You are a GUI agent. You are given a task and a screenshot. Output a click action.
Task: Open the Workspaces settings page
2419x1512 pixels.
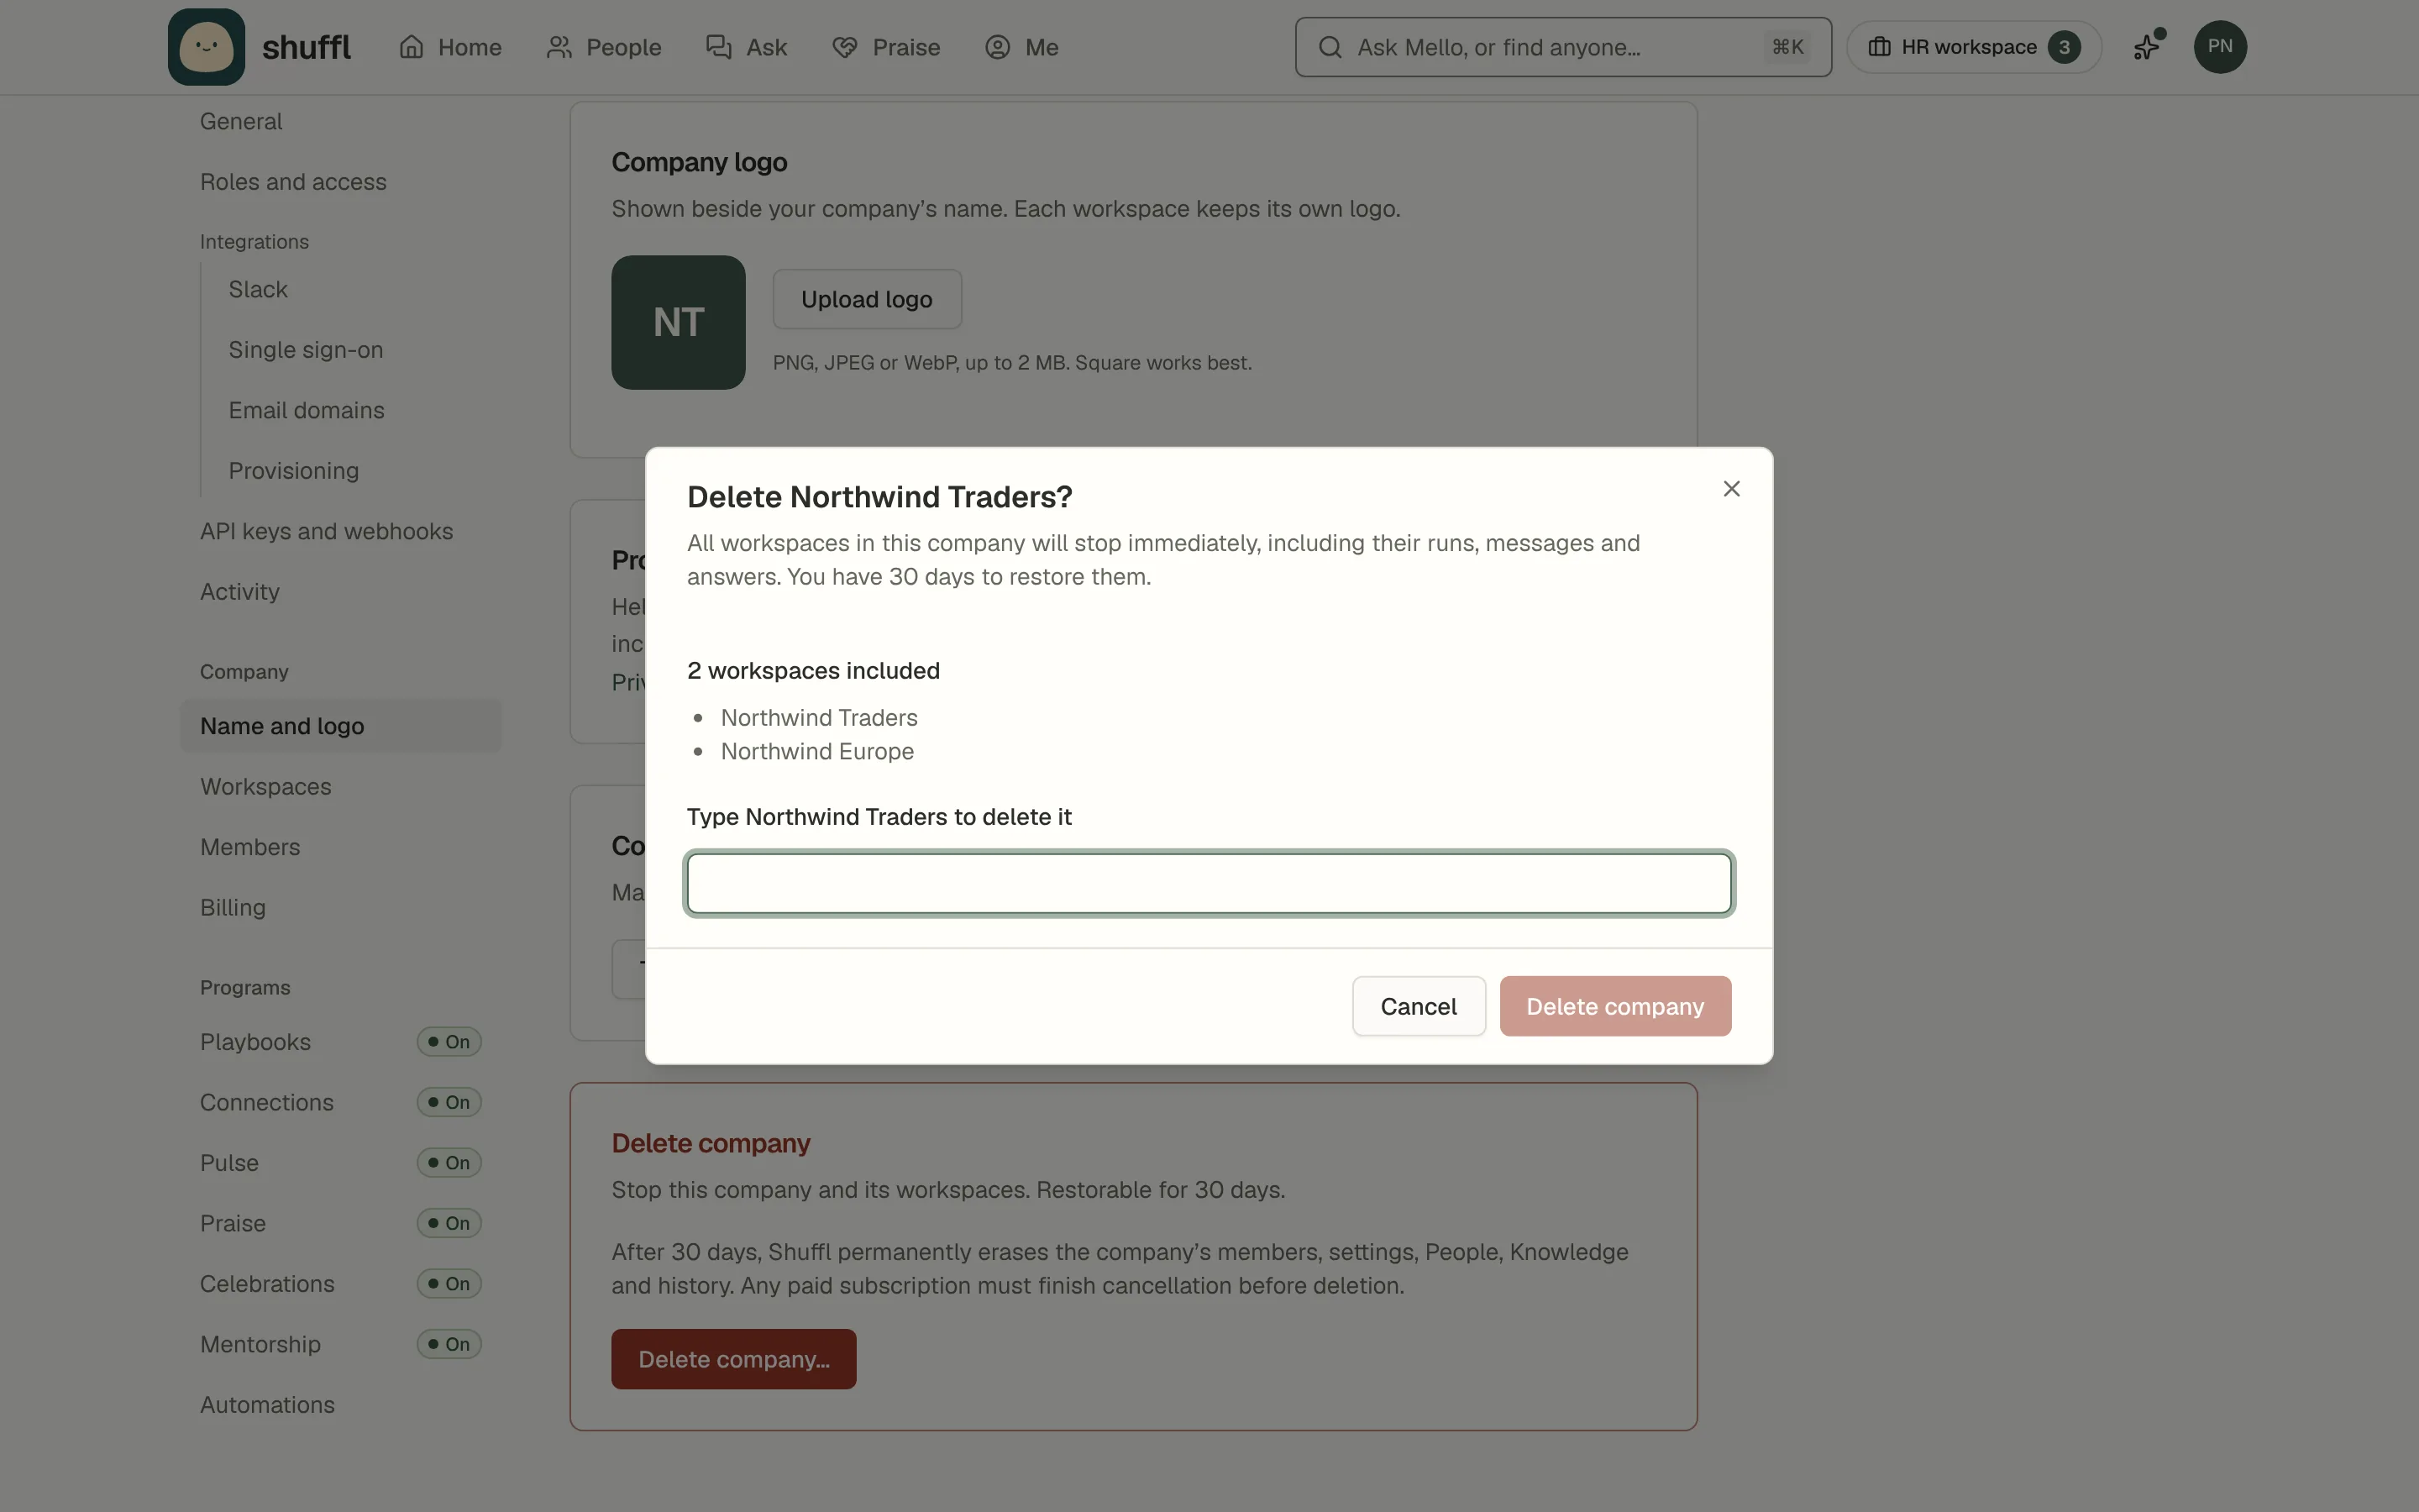[x=265, y=787]
